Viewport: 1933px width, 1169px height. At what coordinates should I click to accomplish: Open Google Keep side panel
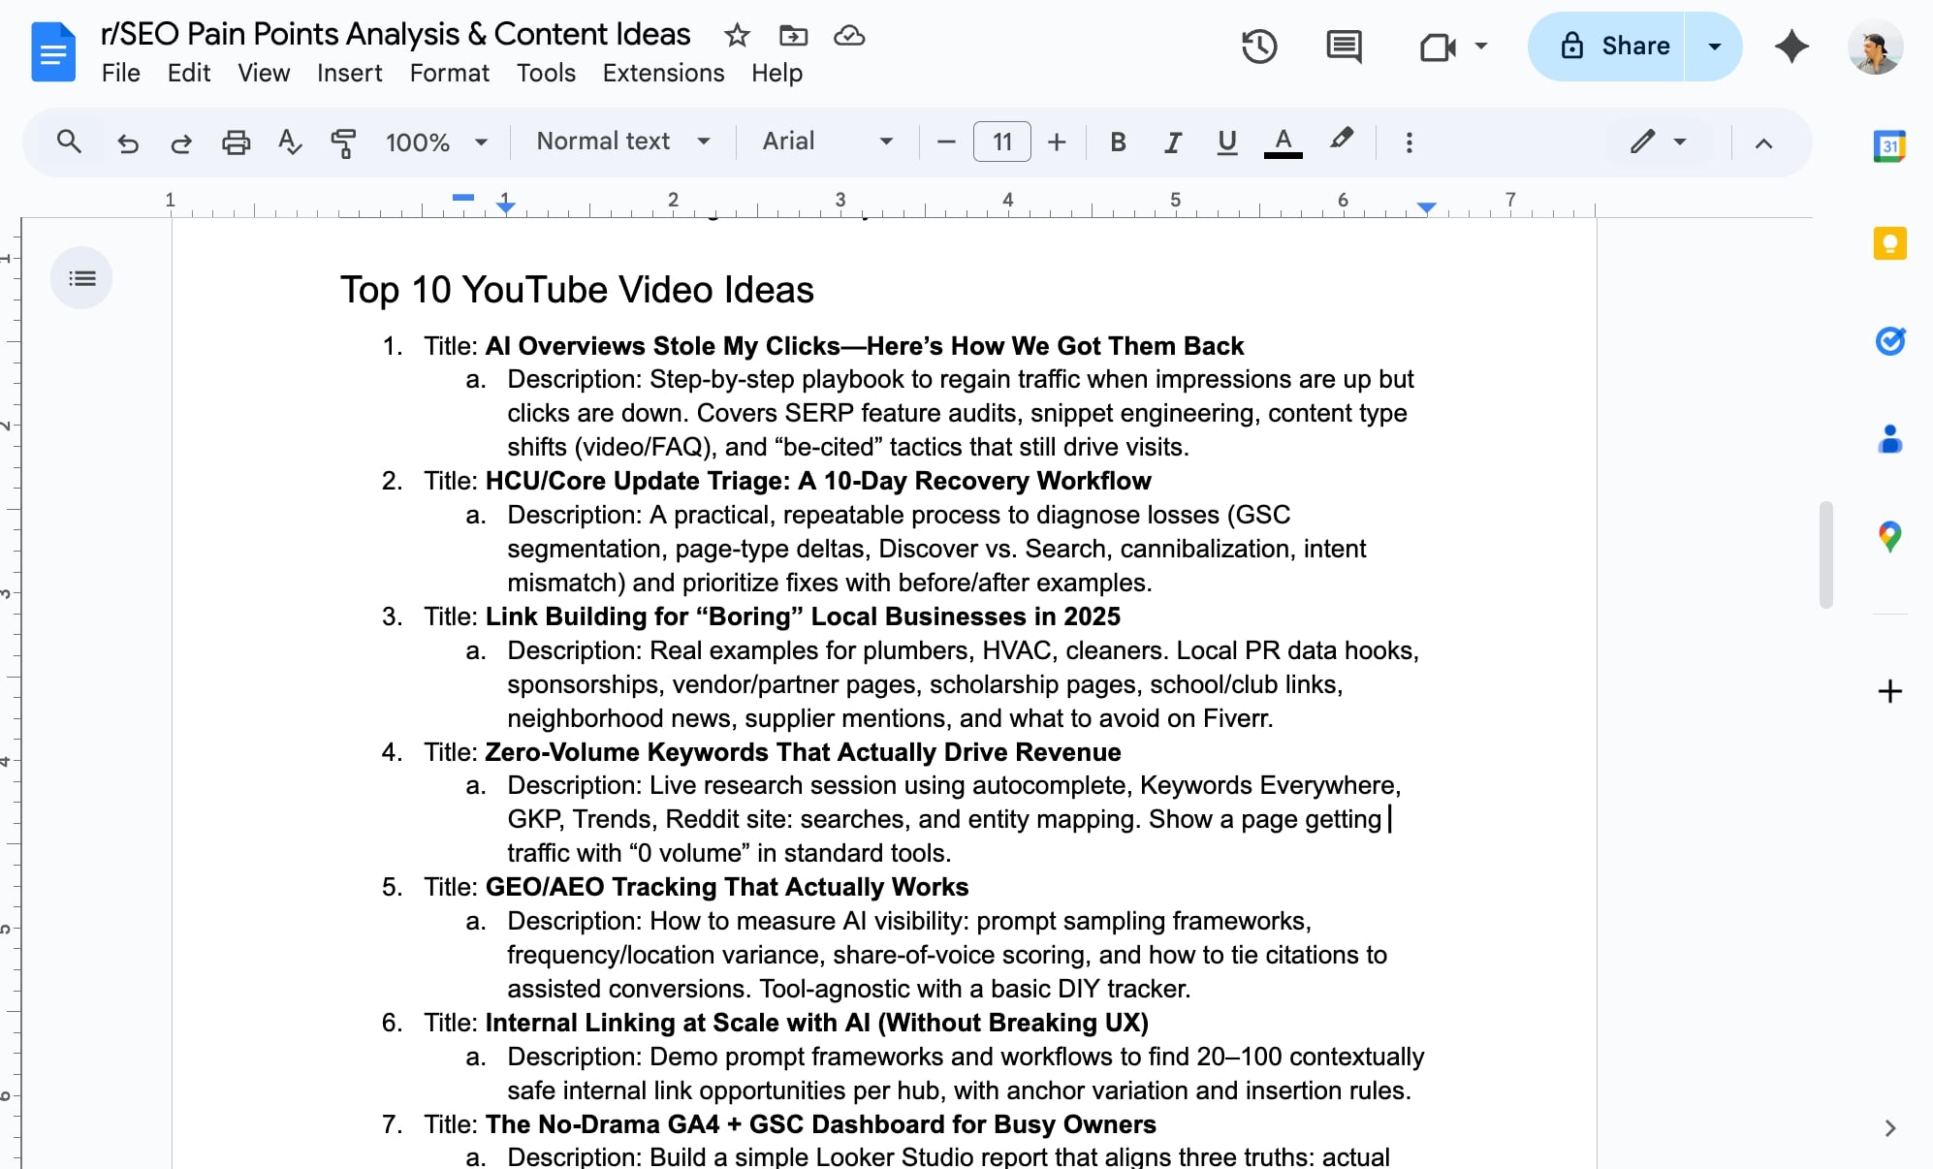(x=1888, y=242)
